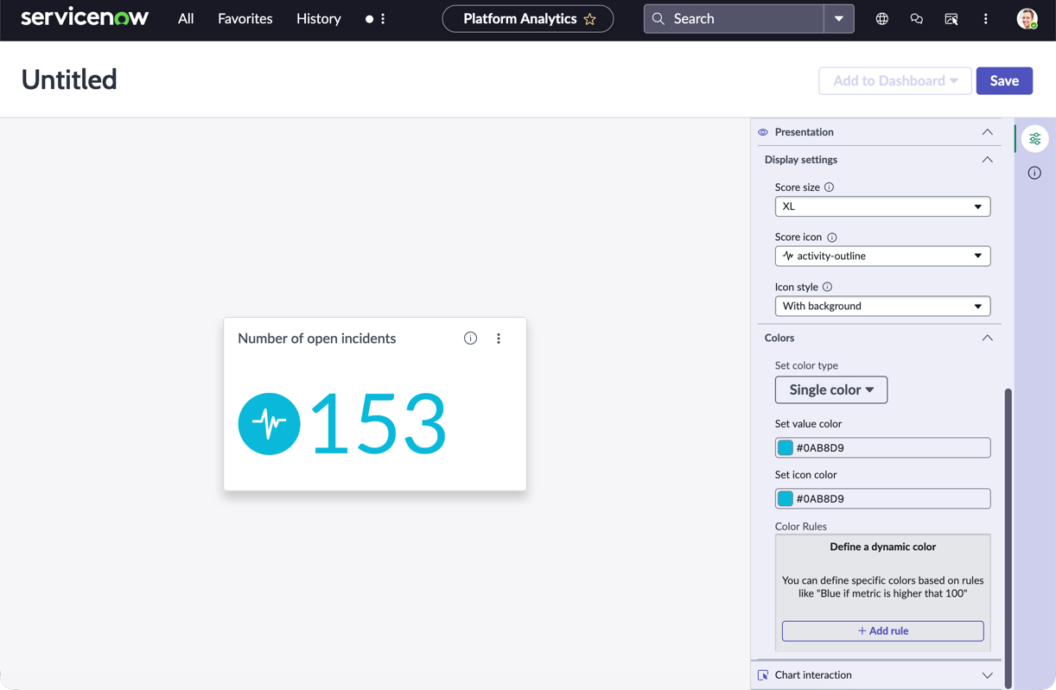This screenshot has height=690, width=1056.
Task: Open the Single color type dropdown
Action: coord(831,389)
